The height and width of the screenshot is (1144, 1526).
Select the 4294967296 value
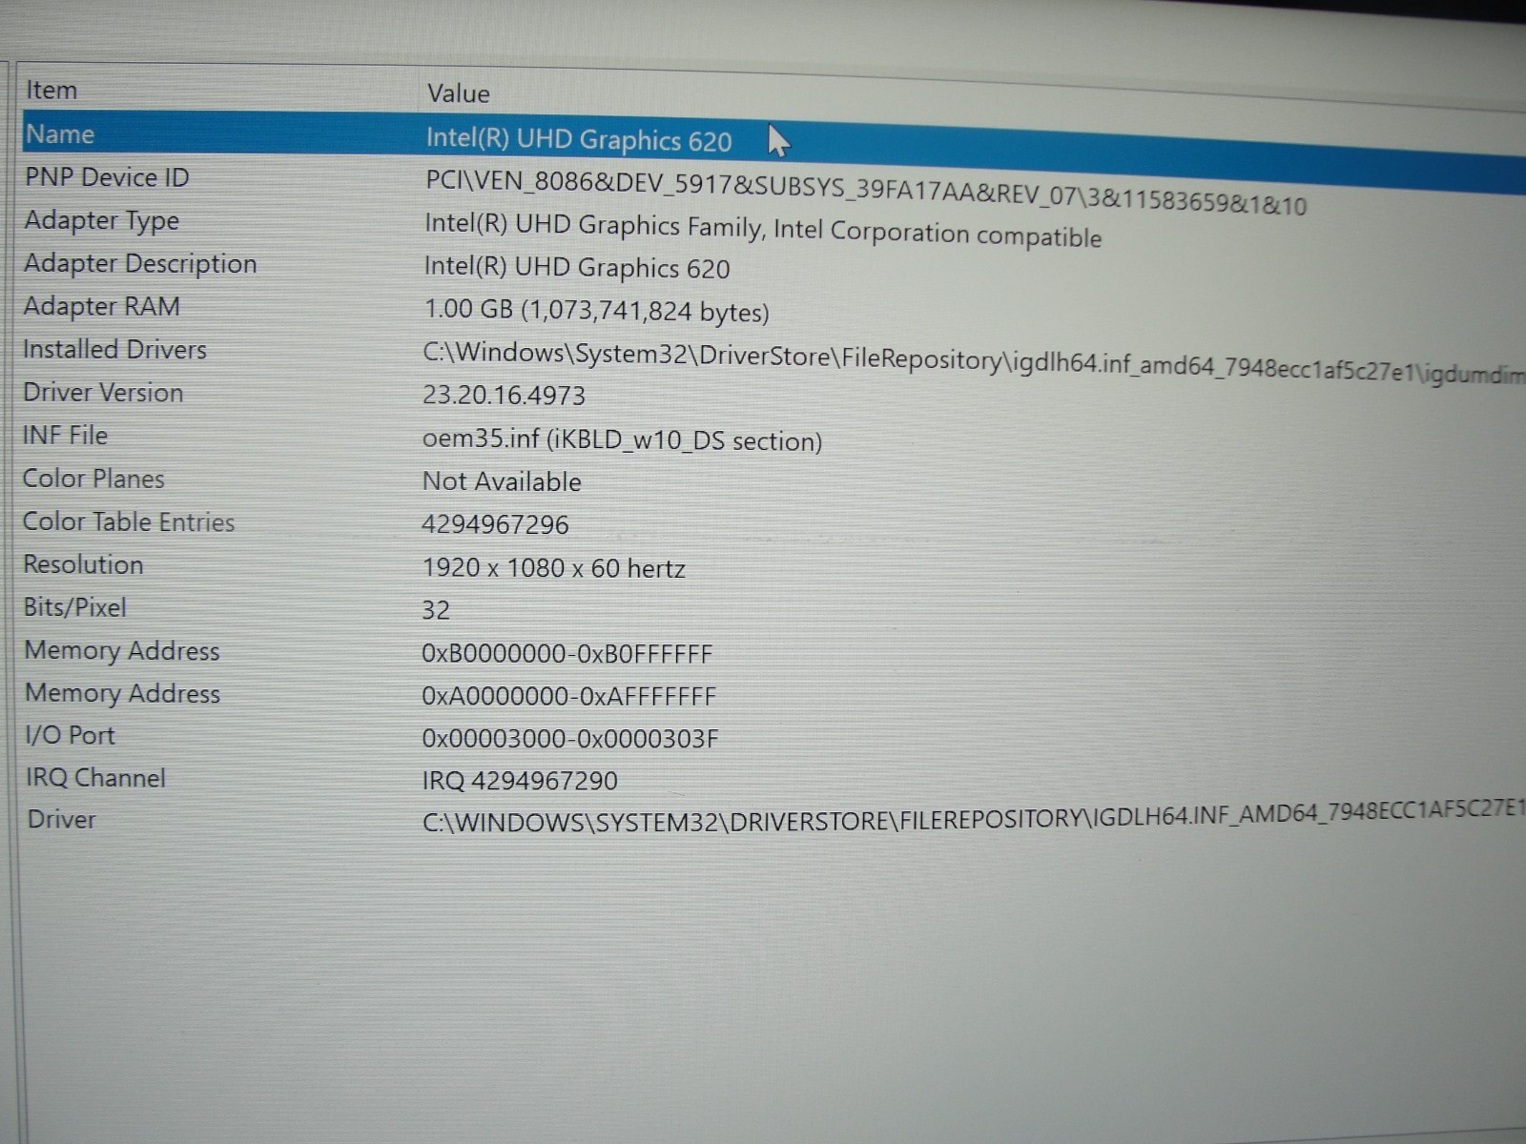click(x=495, y=524)
